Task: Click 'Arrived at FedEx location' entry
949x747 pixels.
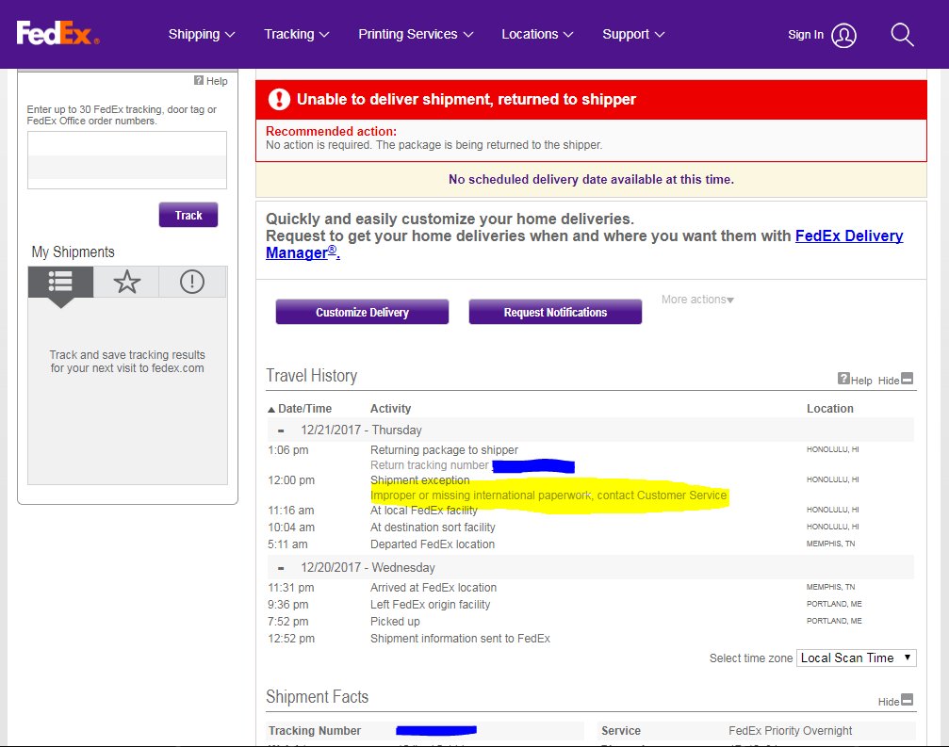Action: tap(434, 588)
